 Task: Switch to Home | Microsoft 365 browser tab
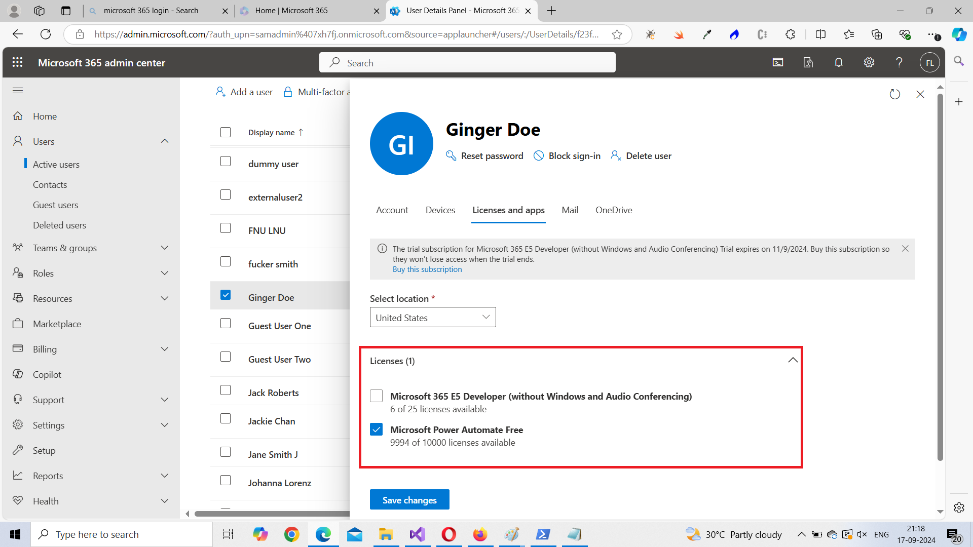click(x=309, y=11)
